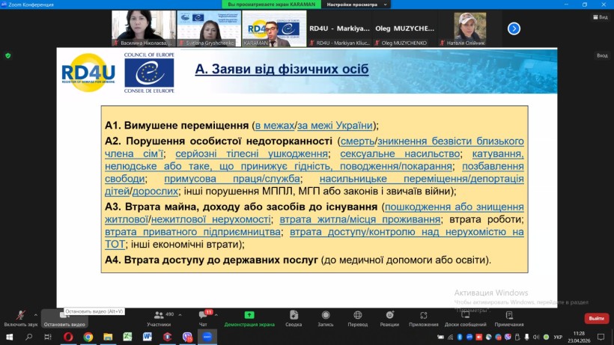Viewport: 614px width, 345px height.
Task: Show next participants with blue arrow
Action: [x=514, y=28]
